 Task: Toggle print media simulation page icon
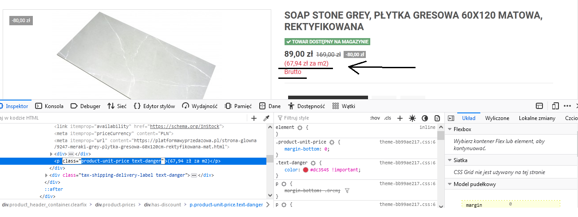coord(437,118)
